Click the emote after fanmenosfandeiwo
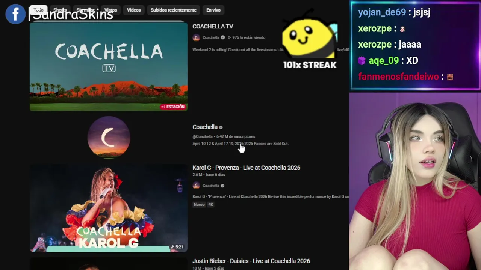 [x=450, y=77]
